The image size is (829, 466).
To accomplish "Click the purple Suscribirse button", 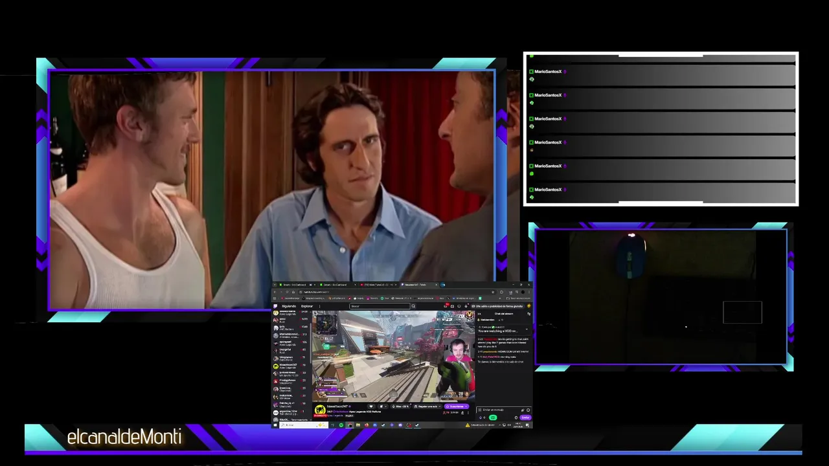I will click(456, 406).
